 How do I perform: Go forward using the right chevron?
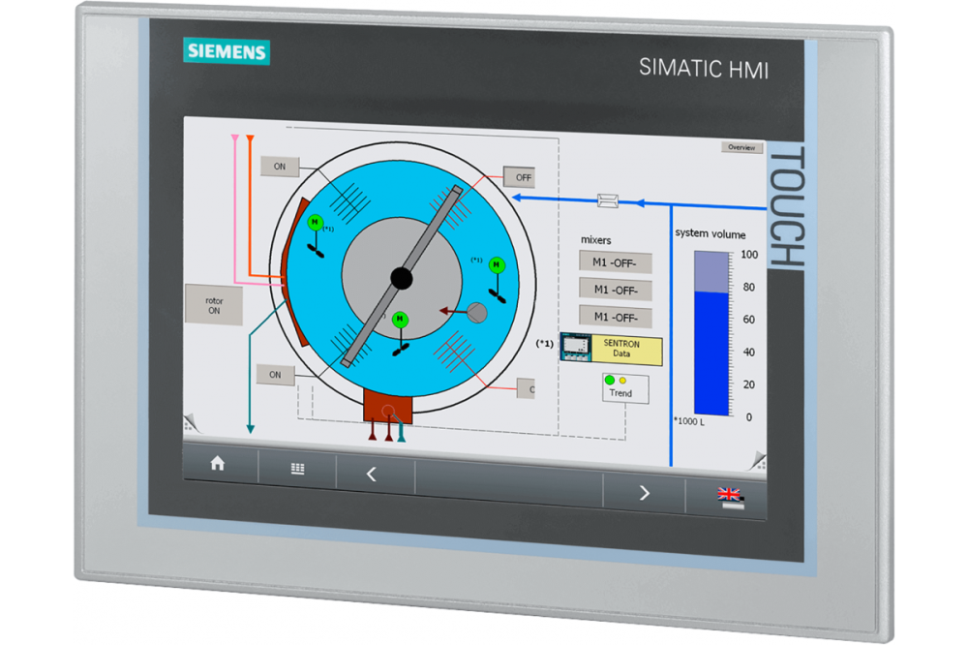(x=645, y=493)
